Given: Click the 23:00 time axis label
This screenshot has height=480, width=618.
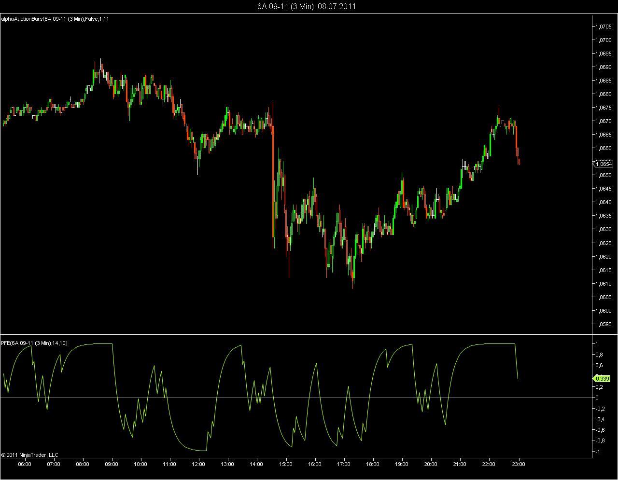Looking at the screenshot, I should (518, 464).
